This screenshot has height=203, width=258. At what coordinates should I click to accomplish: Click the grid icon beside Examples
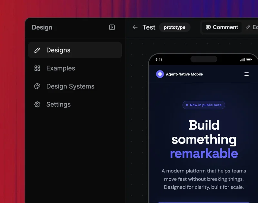pyautogui.click(x=37, y=68)
